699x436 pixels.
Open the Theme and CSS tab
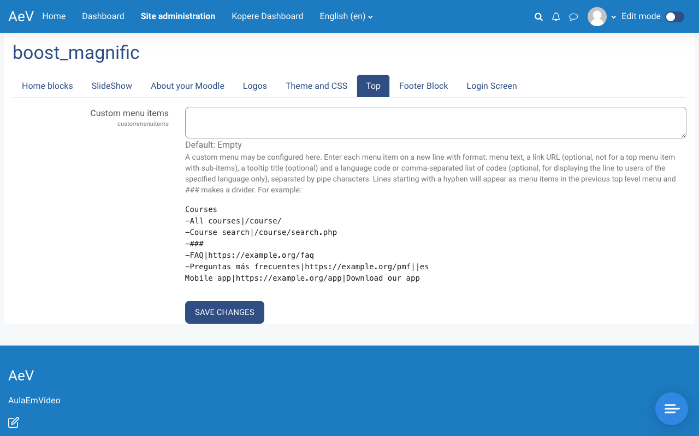coord(316,86)
